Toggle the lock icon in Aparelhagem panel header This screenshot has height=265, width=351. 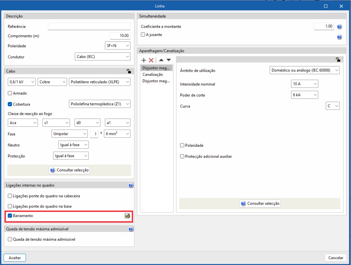tap(338, 60)
